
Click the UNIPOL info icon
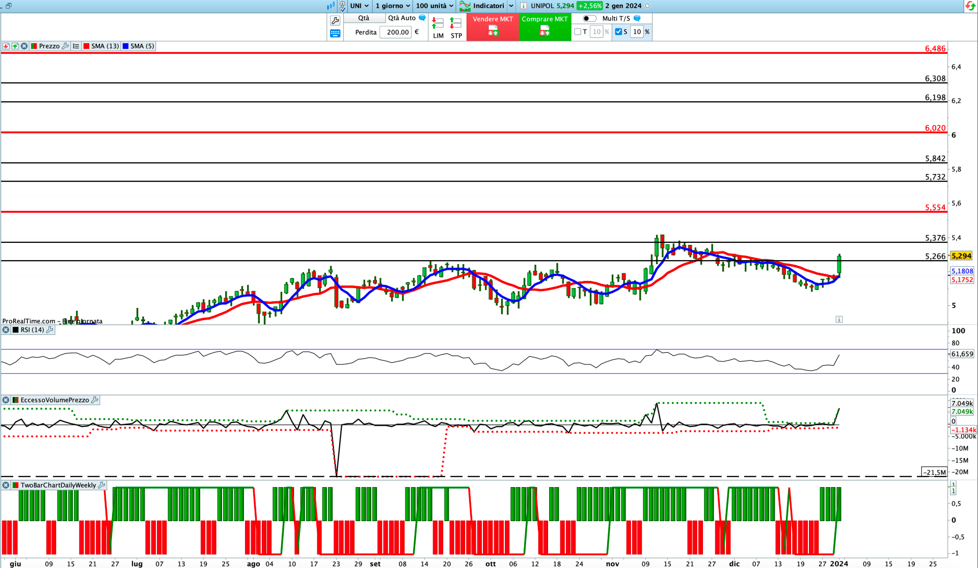(x=523, y=6)
